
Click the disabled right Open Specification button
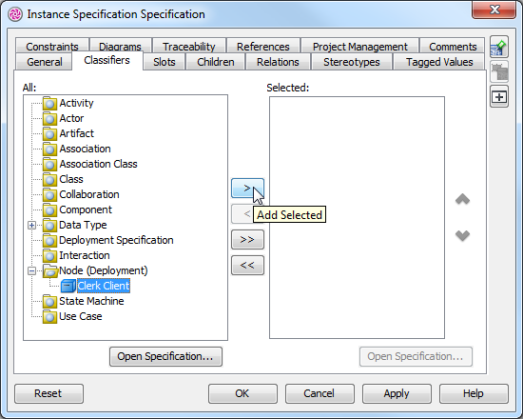416,356
